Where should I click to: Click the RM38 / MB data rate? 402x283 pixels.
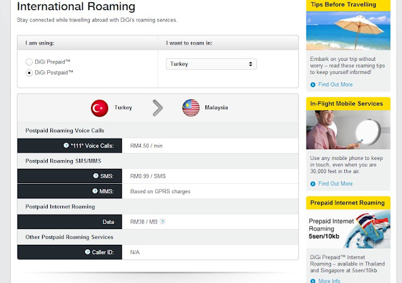click(144, 222)
